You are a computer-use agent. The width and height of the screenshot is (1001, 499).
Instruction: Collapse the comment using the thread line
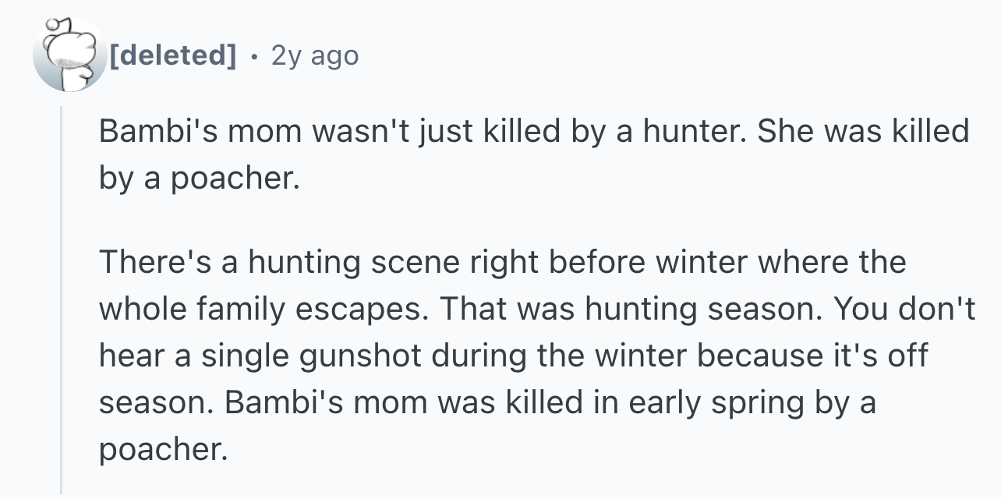click(62, 300)
